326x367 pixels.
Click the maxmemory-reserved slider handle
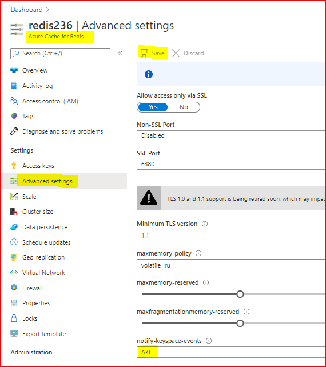tap(240, 294)
